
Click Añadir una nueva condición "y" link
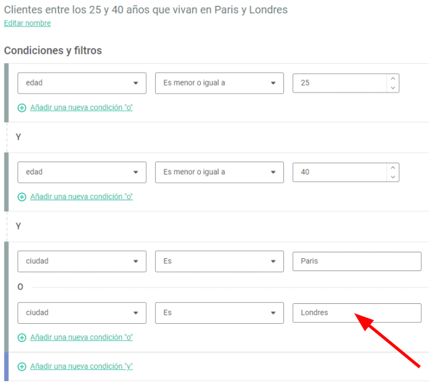[x=81, y=366]
